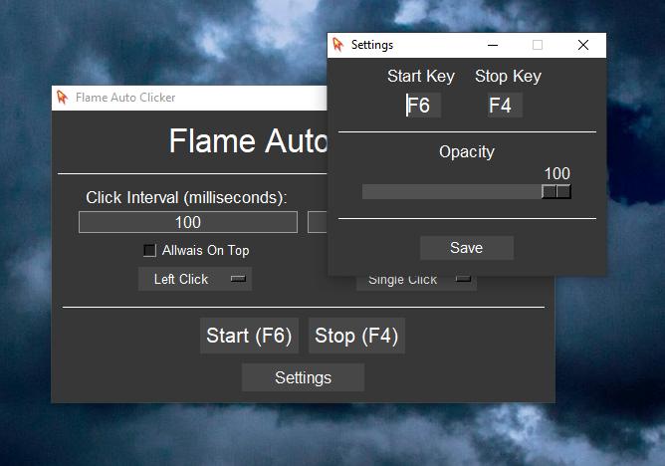
Task: Click the Opacity slider handle
Action: pos(556,191)
